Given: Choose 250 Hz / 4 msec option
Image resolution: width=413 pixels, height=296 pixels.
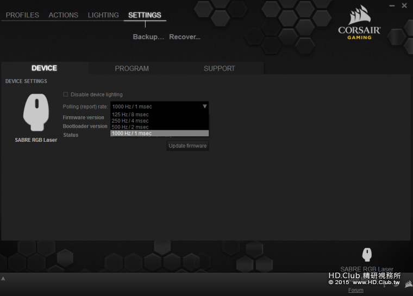Looking at the screenshot, I should click(159, 121).
